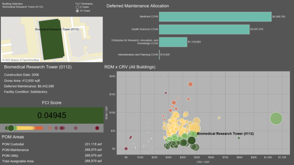The height and width of the screenshot is (165, 294).
Task: Click the Enterprise for Research, Innovation bar
Action: 173,42
